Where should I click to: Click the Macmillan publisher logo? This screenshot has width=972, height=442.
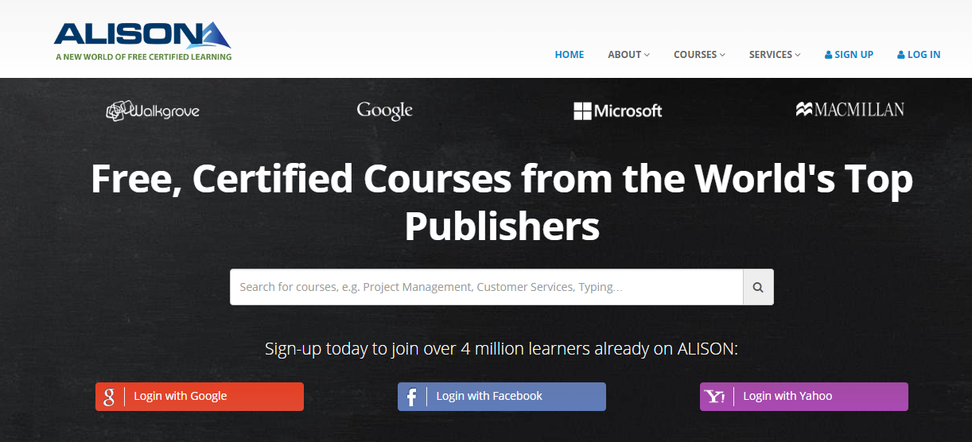(x=850, y=110)
